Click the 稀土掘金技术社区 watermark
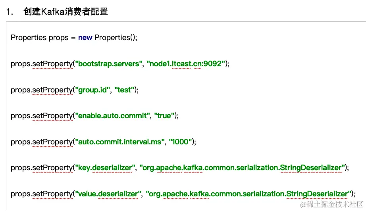The image size is (366, 211). pos(332,204)
